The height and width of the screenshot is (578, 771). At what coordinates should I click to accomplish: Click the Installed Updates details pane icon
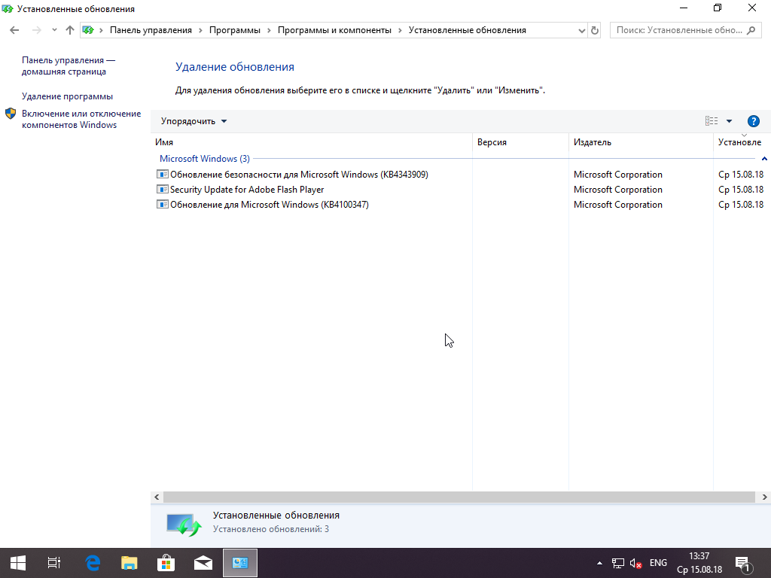click(184, 525)
